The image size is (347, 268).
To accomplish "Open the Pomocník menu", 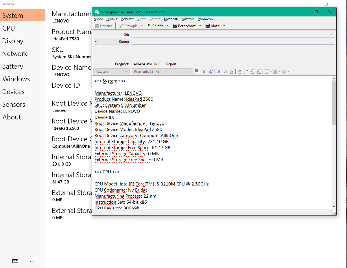I will [206, 19].
